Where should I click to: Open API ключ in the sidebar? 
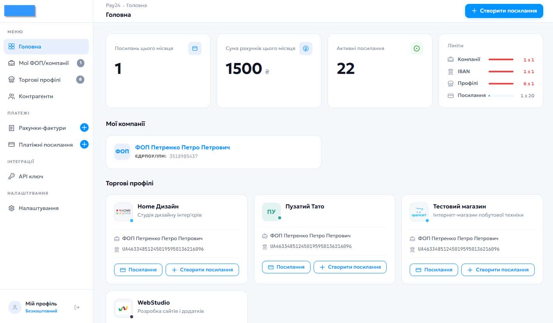[x=46, y=176]
